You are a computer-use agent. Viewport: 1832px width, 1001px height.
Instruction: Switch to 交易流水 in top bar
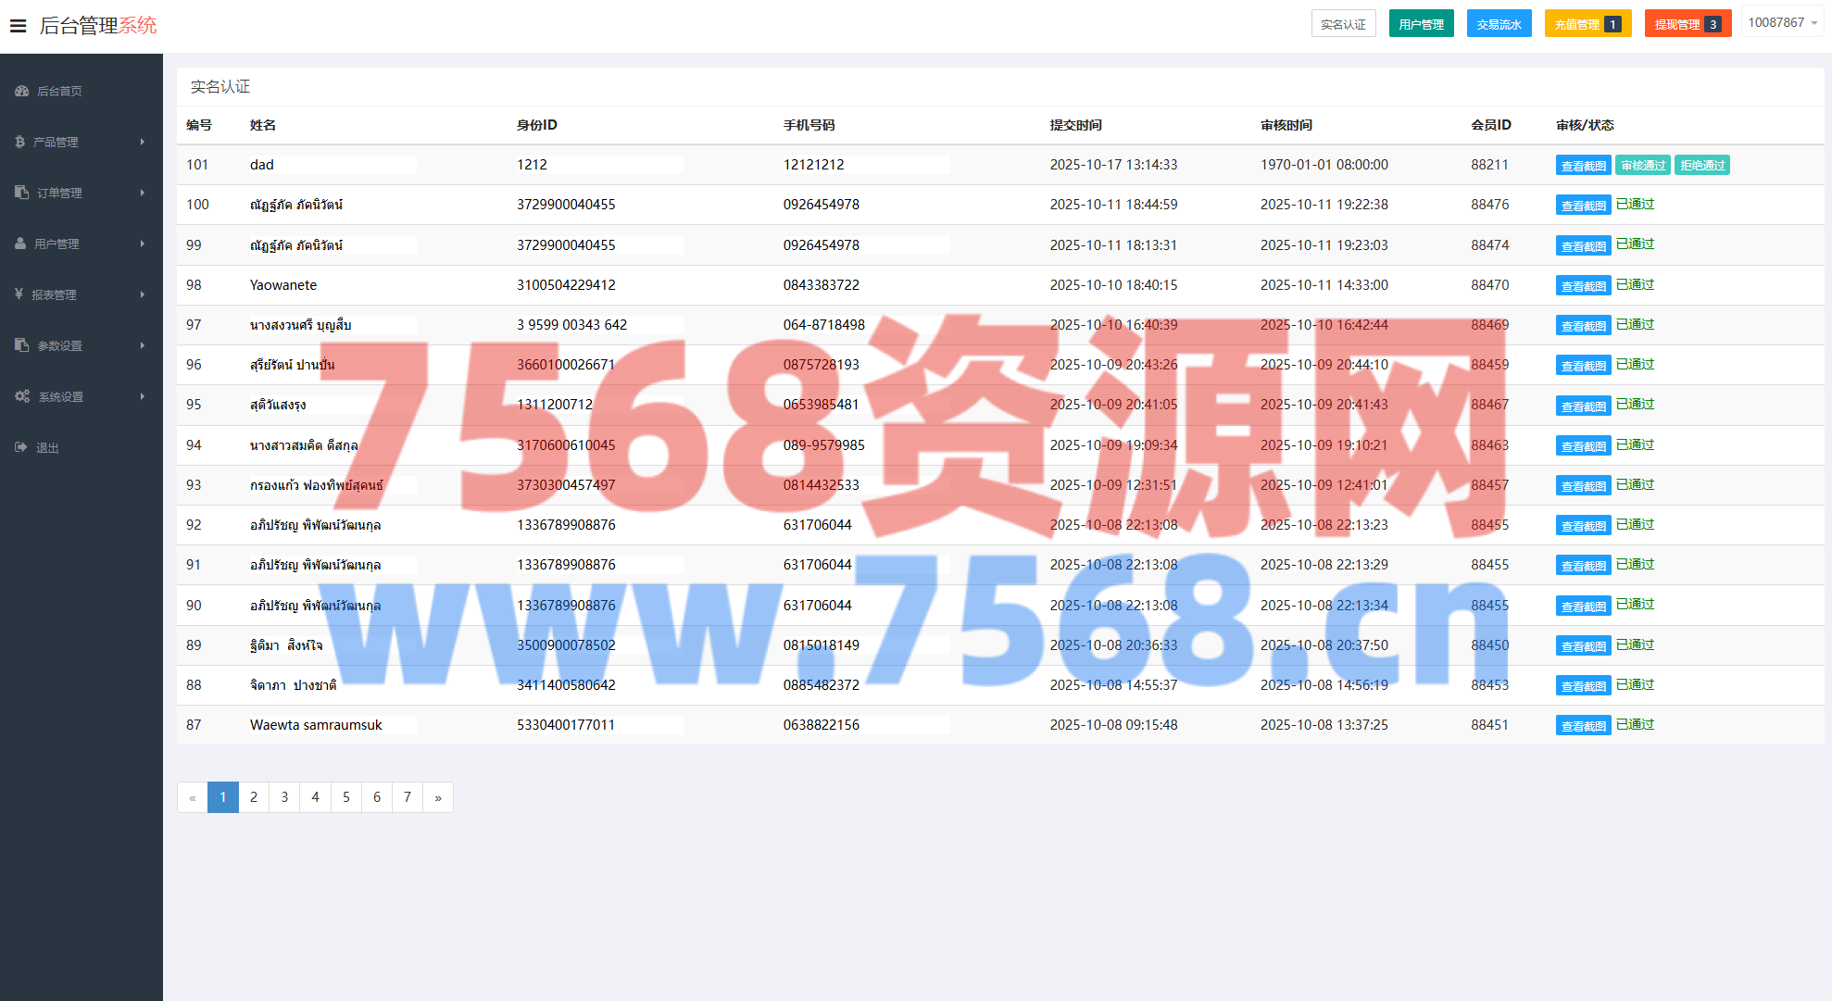tap(1499, 24)
